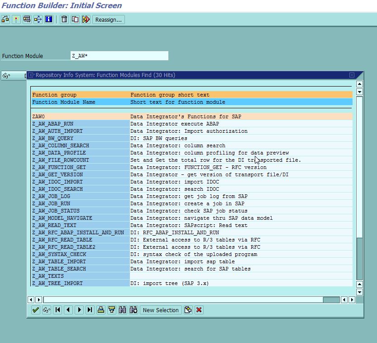This screenshot has width=377, height=343.
Task: Print the hit list
Action: (x=101, y=310)
